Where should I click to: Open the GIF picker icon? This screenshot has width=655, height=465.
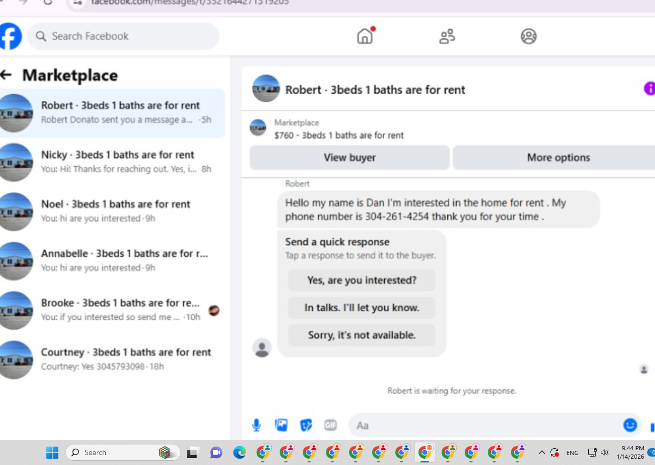point(330,425)
